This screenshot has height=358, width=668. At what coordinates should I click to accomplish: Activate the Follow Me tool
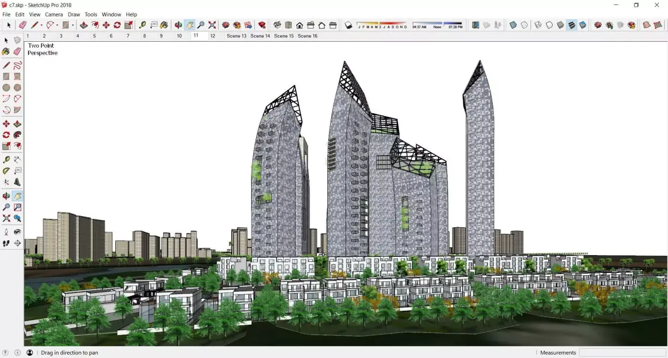17,135
